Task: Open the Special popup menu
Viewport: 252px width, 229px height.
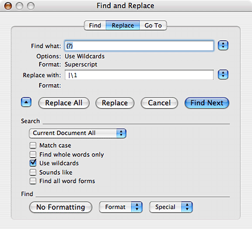Action: (x=171, y=207)
